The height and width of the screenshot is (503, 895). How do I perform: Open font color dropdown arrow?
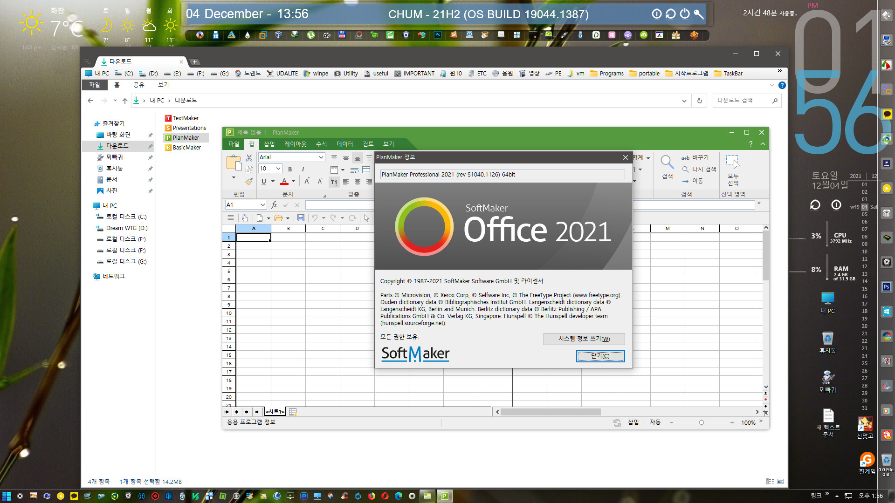(293, 181)
